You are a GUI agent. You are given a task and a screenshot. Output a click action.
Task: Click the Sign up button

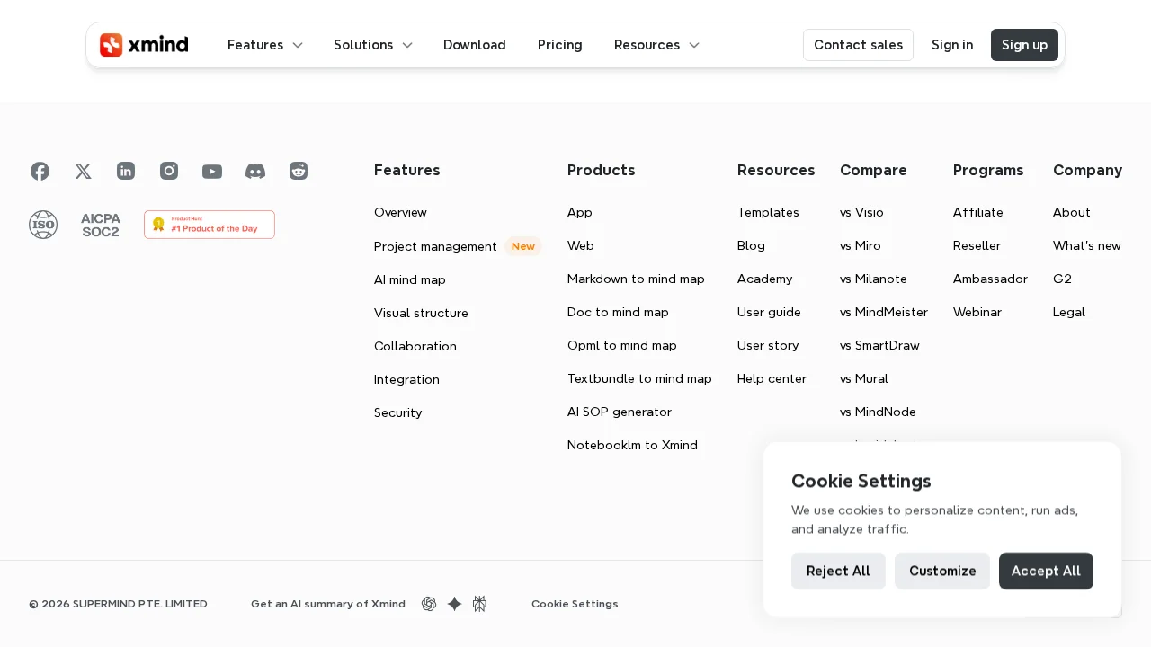click(1024, 45)
